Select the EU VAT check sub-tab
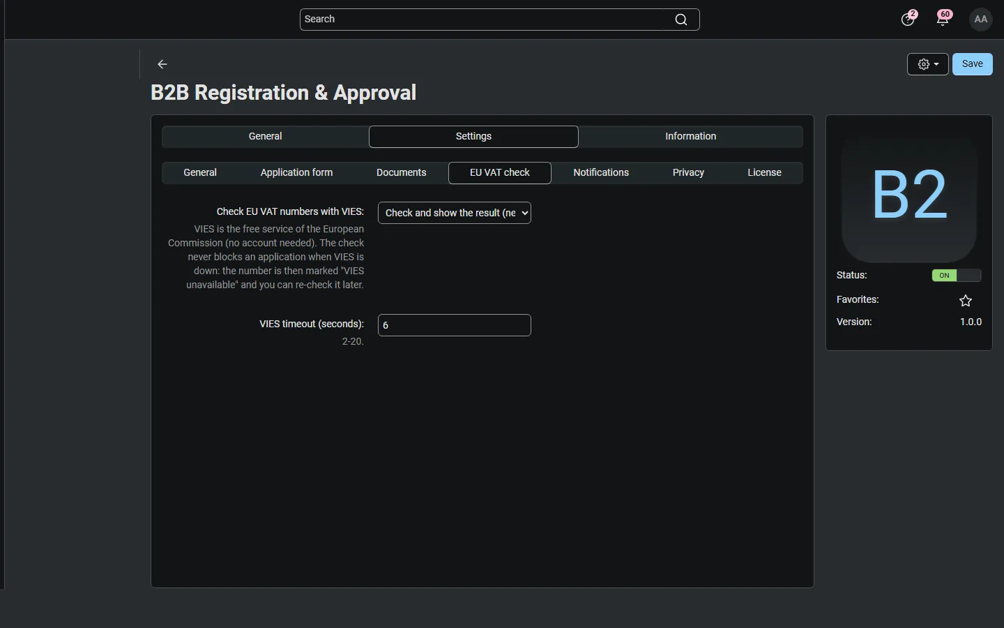The height and width of the screenshot is (628, 1004). [x=500, y=173]
